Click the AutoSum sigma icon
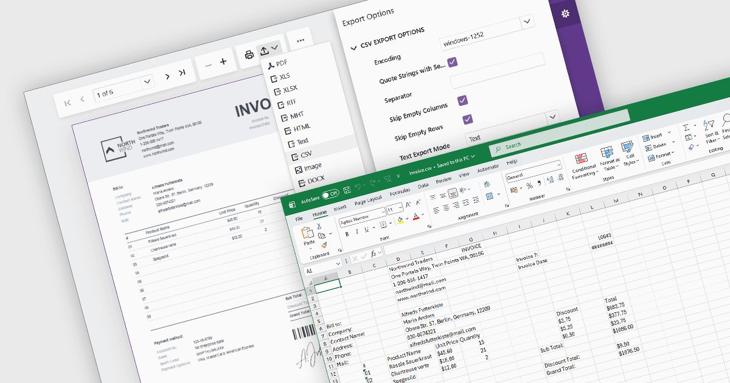Viewport: 730px width, 383px height. click(x=686, y=128)
